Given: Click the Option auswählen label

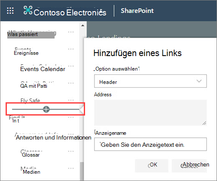Looking at the screenshot, I should pos(116,69).
